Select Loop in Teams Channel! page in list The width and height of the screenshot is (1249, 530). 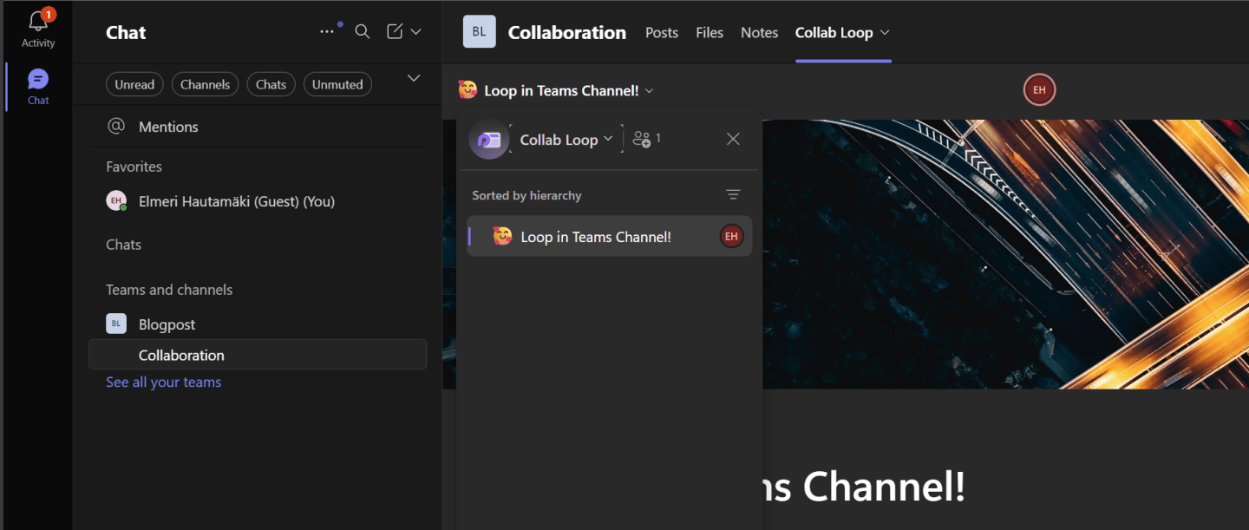tap(609, 236)
